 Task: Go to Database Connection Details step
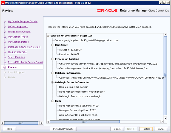tap(24, 47)
